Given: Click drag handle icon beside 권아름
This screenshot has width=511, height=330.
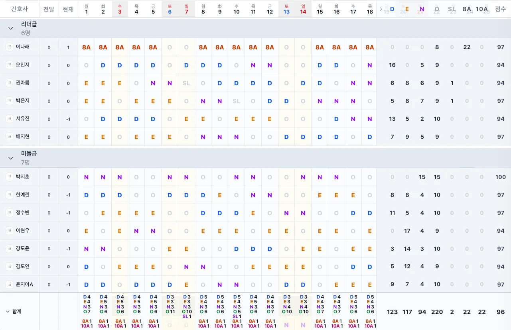Looking at the screenshot, I should click(9, 83).
